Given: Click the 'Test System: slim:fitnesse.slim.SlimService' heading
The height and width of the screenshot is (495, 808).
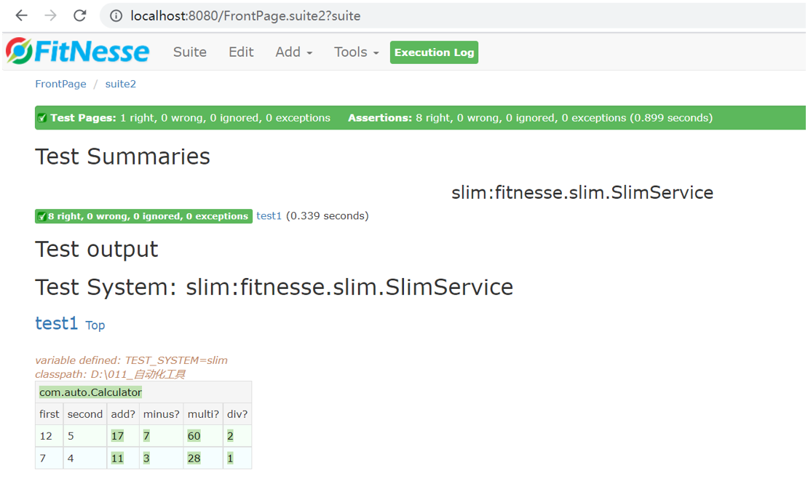Looking at the screenshot, I should coord(274,288).
